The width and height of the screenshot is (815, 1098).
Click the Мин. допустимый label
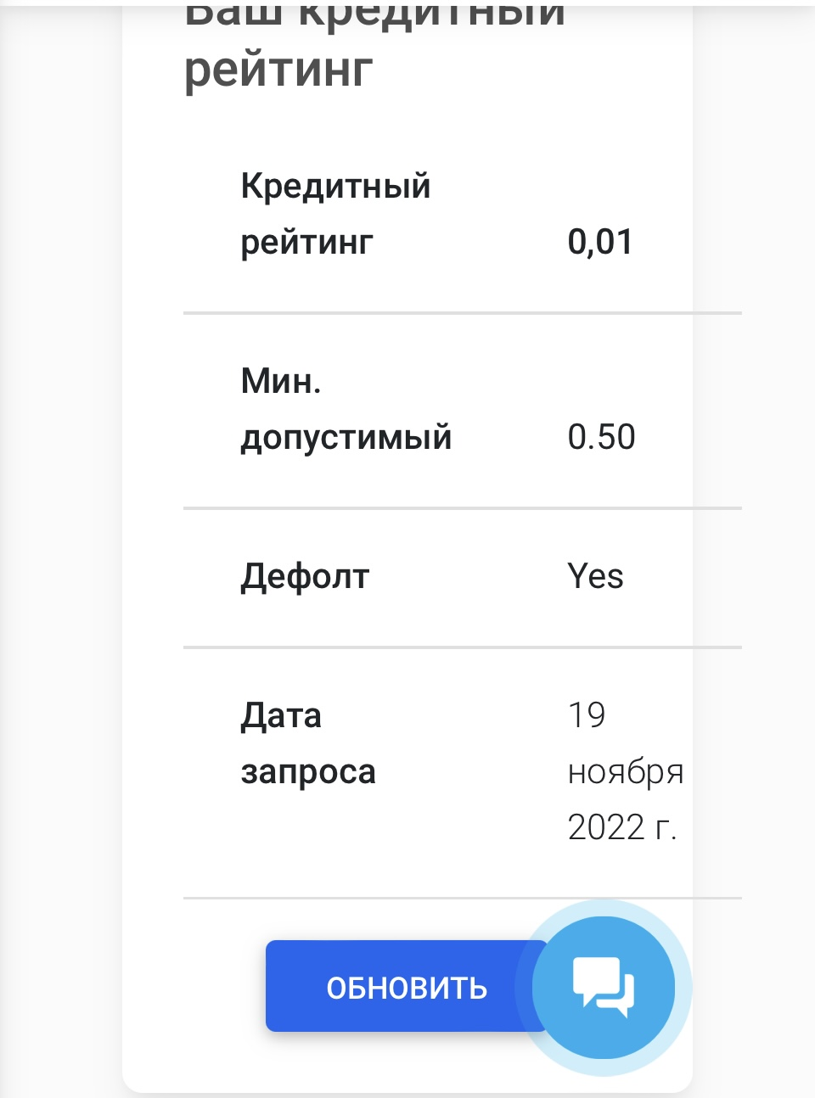point(346,409)
